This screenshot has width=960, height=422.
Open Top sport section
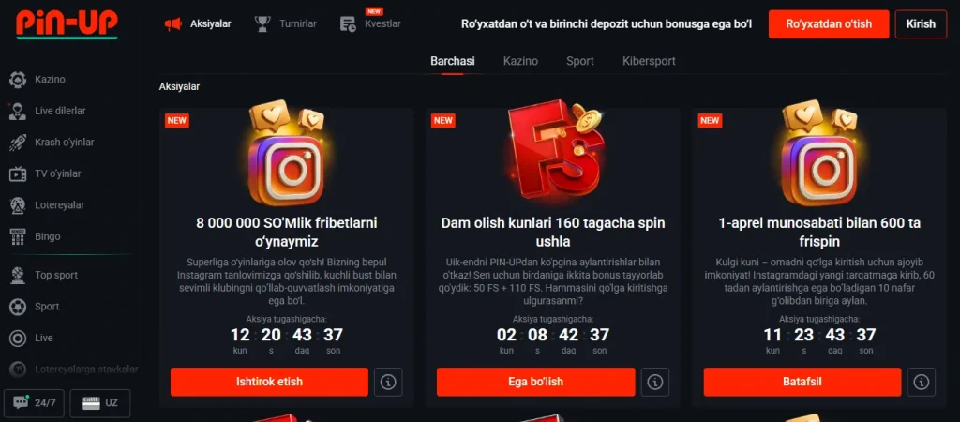pyautogui.click(x=43, y=276)
